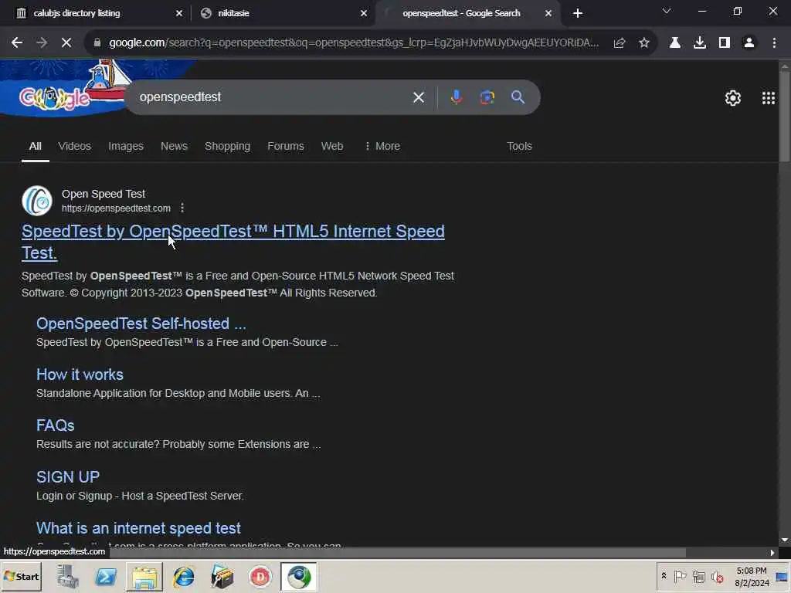Open Action Center flag tray icon
This screenshot has height=593, width=791.
point(680,576)
